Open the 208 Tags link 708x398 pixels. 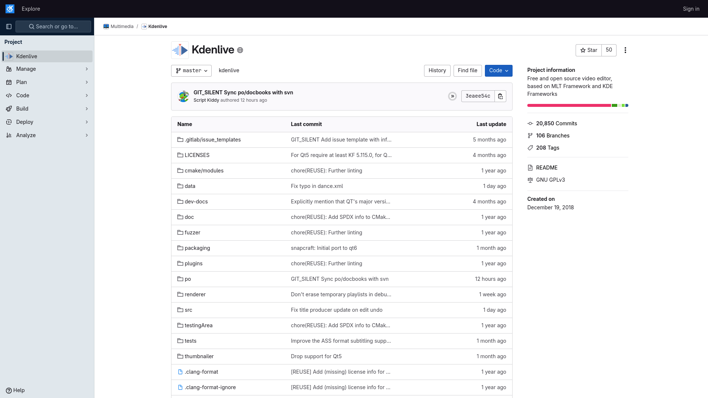coord(548,148)
